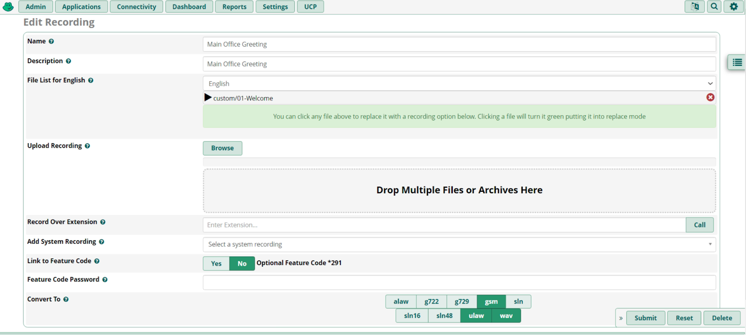Viewport: 746px width, 335px height.
Task: Click the Name input field
Action: pyautogui.click(x=459, y=44)
